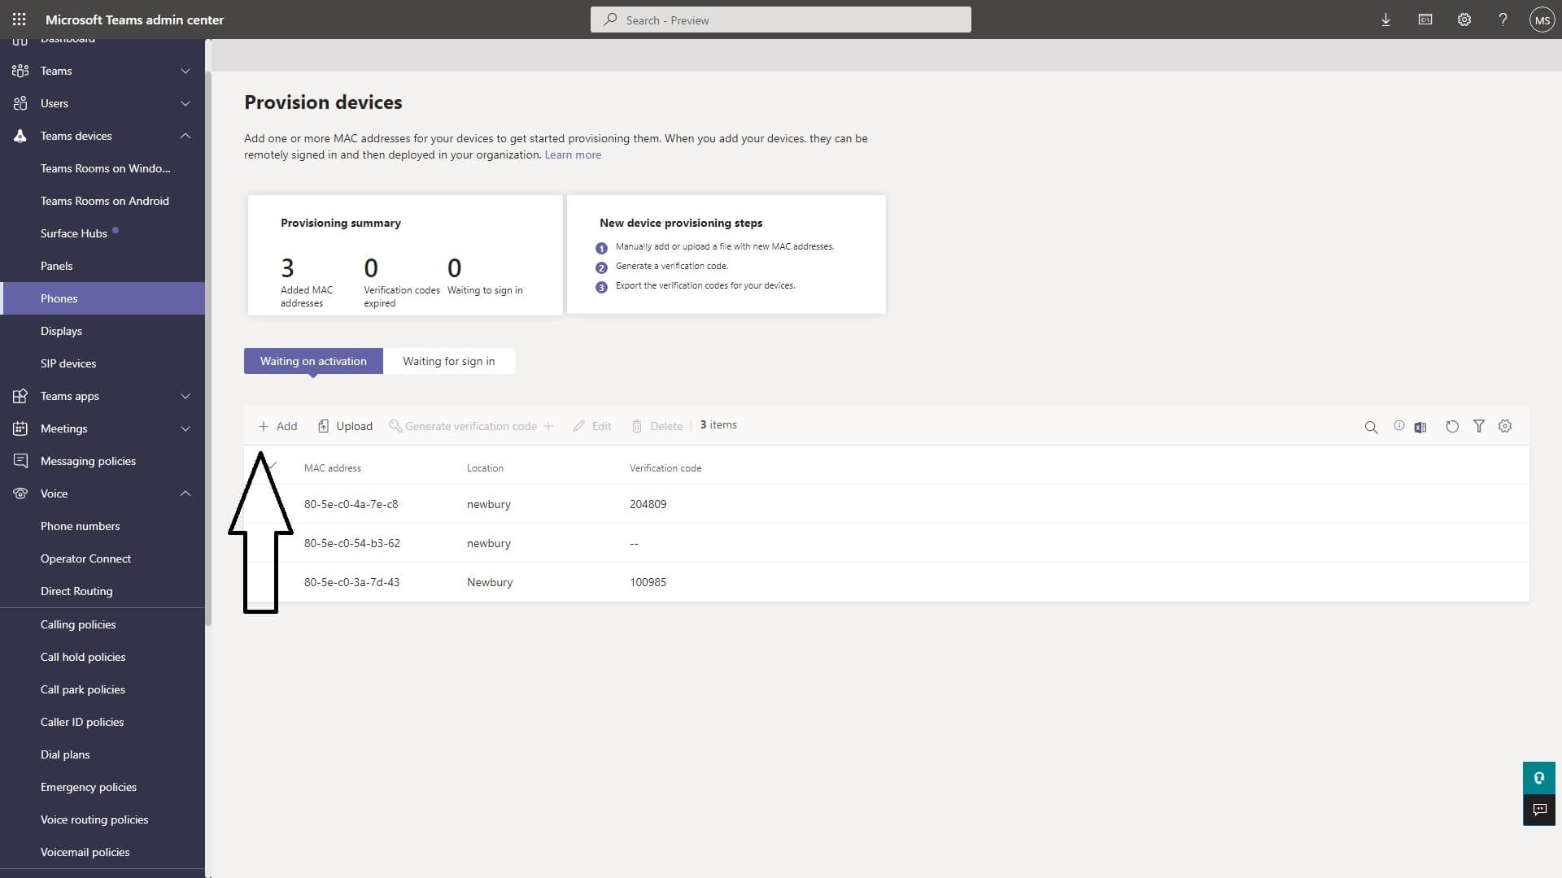The image size is (1562, 878).
Task: Open the downloads icon in top bar
Action: click(x=1386, y=19)
